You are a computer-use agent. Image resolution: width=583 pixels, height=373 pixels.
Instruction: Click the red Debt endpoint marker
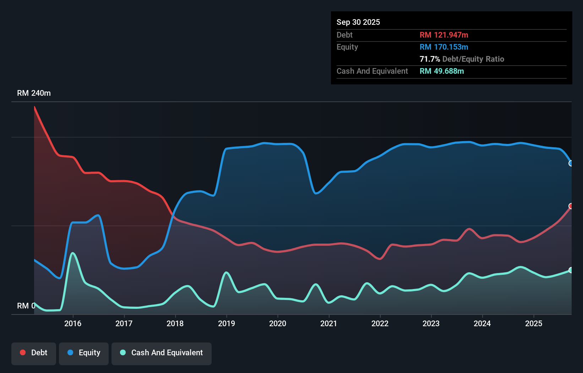pyautogui.click(x=571, y=206)
